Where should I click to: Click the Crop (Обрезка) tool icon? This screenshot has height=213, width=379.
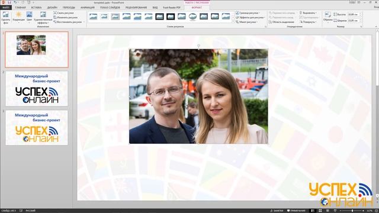pos(327,14)
